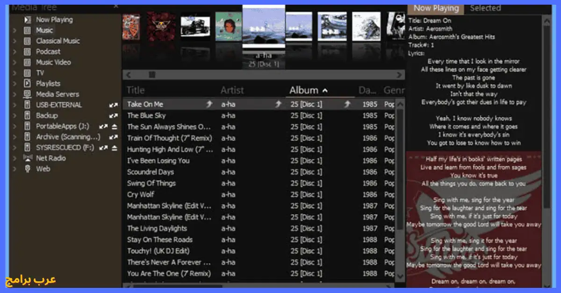Click track list scrollbar up arrow
The image size is (561, 293).
point(400,105)
